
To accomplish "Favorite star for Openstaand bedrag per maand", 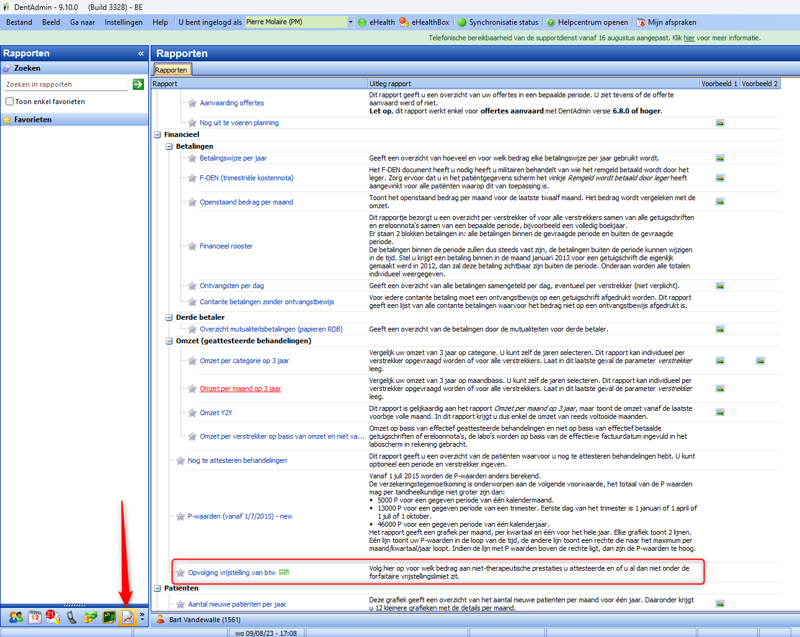I will [x=192, y=202].
